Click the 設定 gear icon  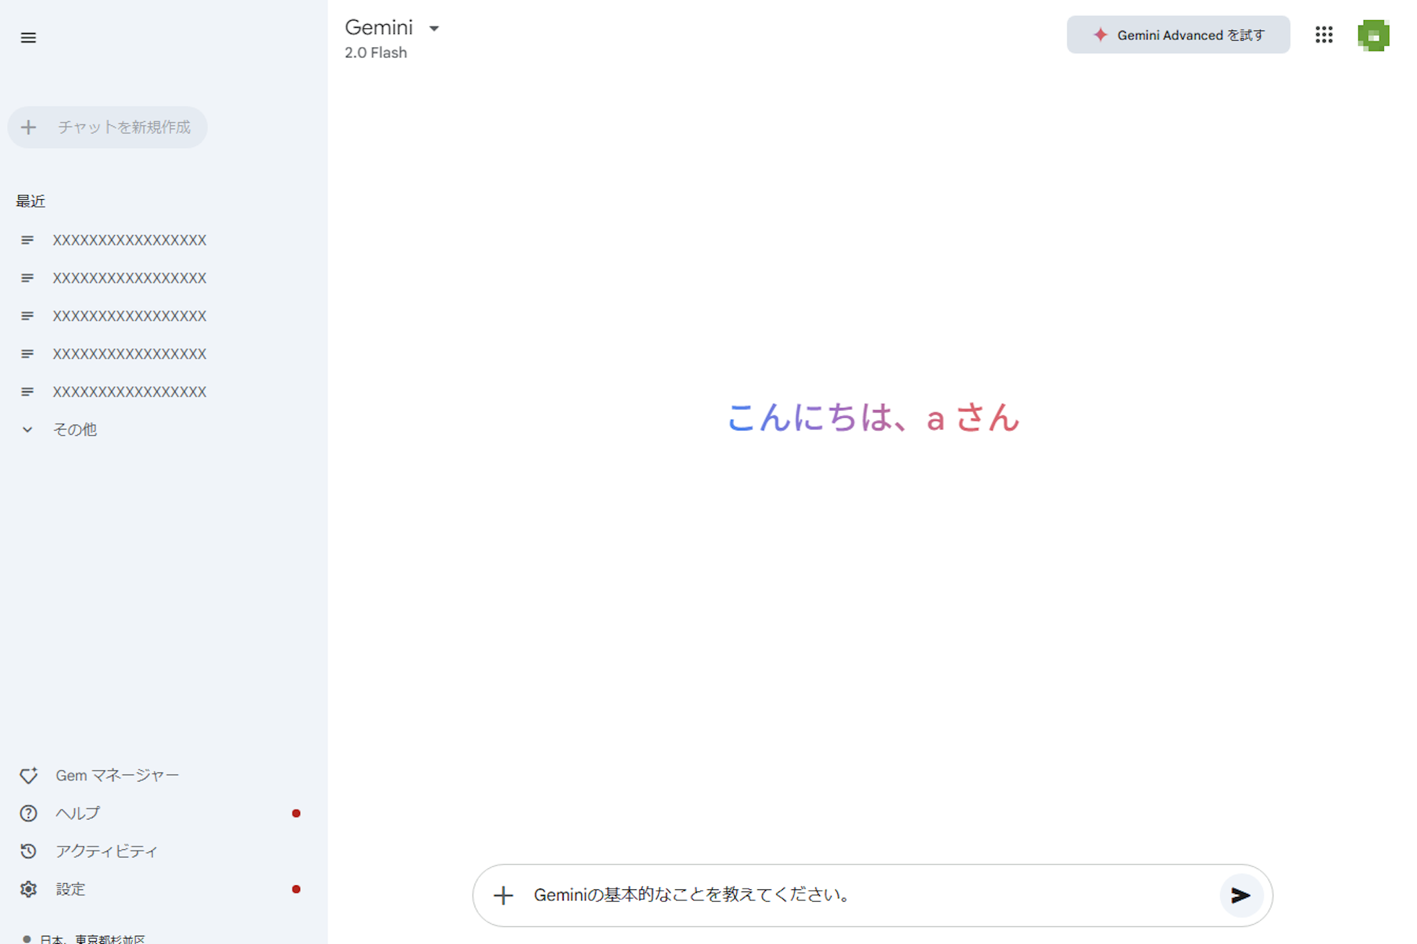click(28, 889)
